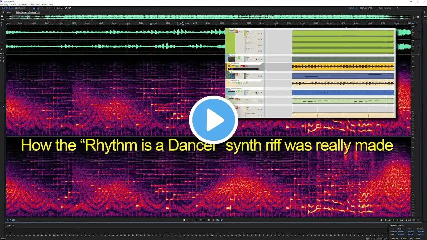Switch to Radio Production workspace

click(385, 8)
